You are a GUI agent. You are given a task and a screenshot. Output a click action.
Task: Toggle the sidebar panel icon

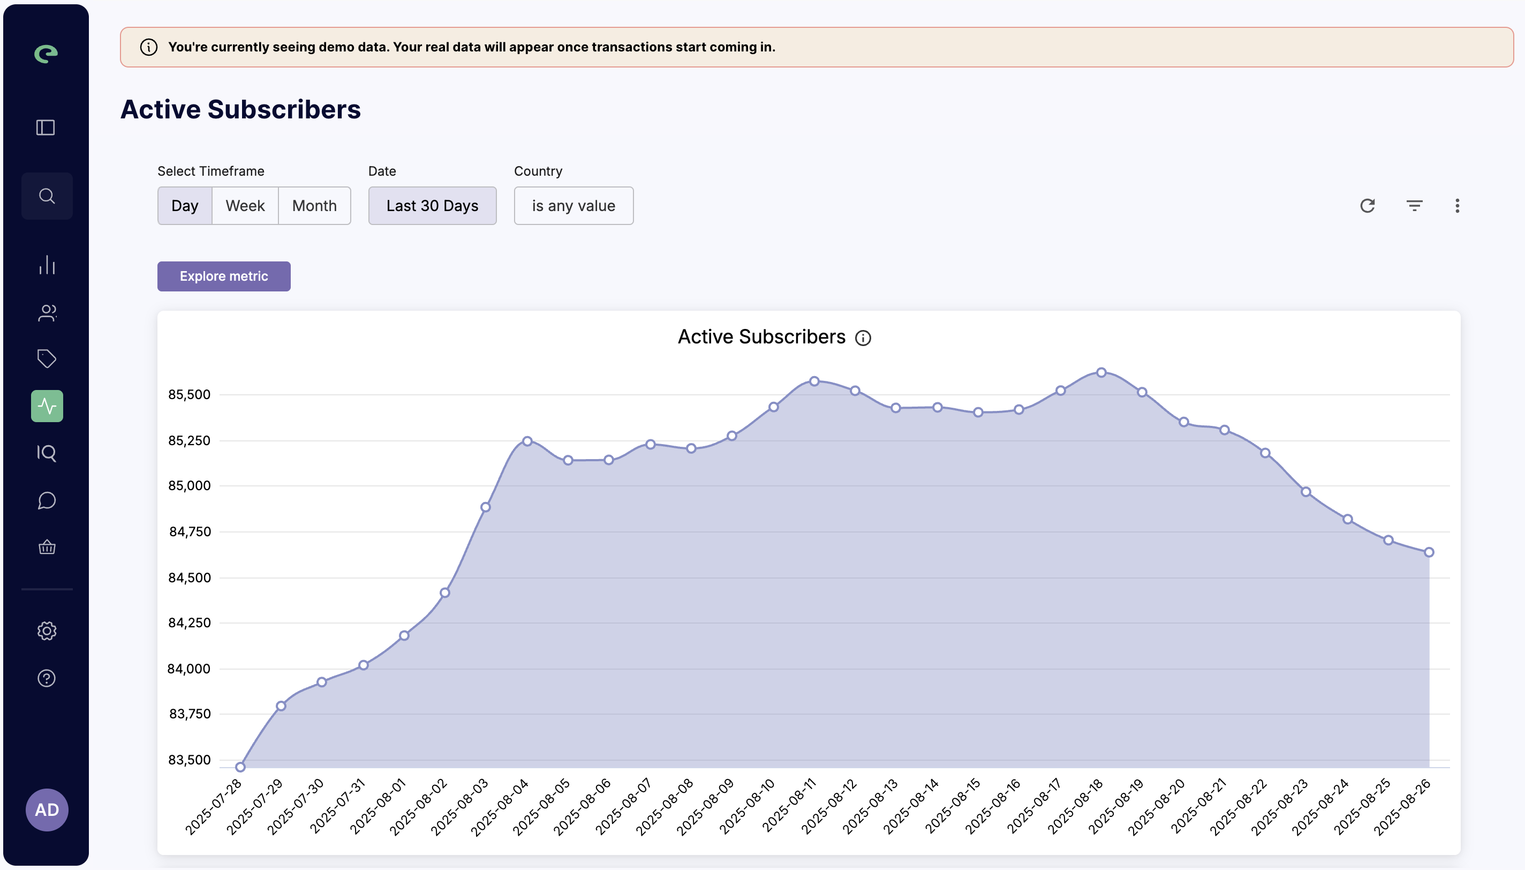click(x=46, y=127)
